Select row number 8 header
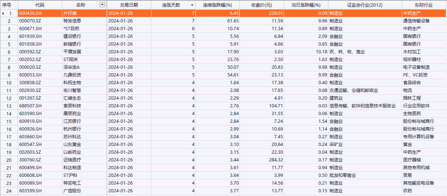This screenshot has width=447, height=196. click(9, 67)
